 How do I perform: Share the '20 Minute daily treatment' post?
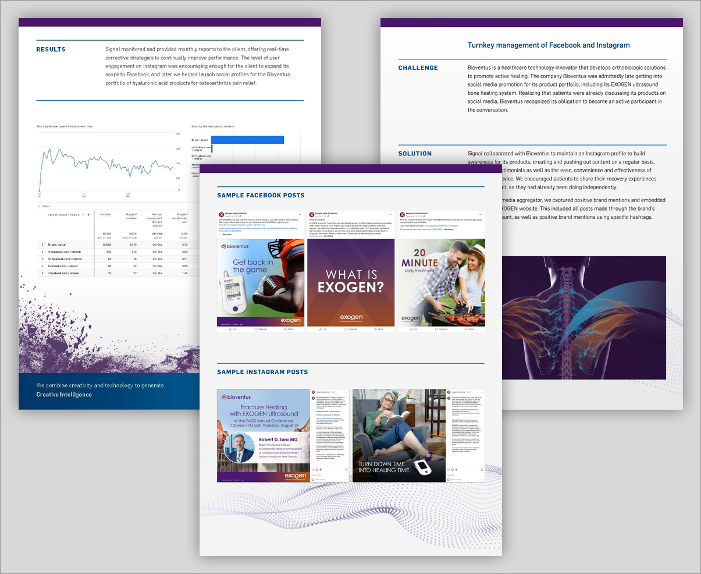click(469, 329)
